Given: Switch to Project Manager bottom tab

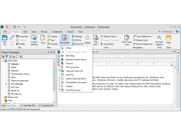Looking at the screenshot, I should (10, 106).
